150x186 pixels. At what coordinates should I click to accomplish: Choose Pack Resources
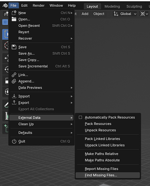(108, 124)
